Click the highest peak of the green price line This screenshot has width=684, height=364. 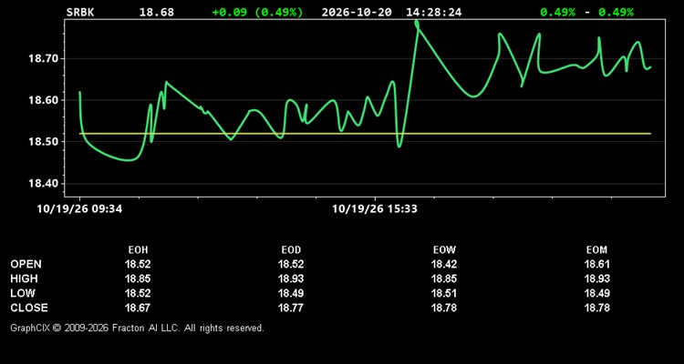[417, 23]
